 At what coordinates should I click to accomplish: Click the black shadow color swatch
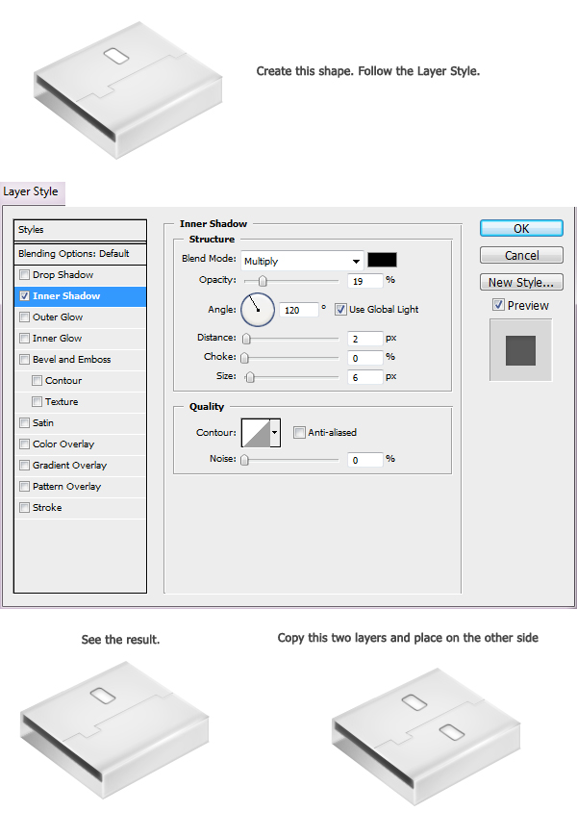(x=382, y=260)
